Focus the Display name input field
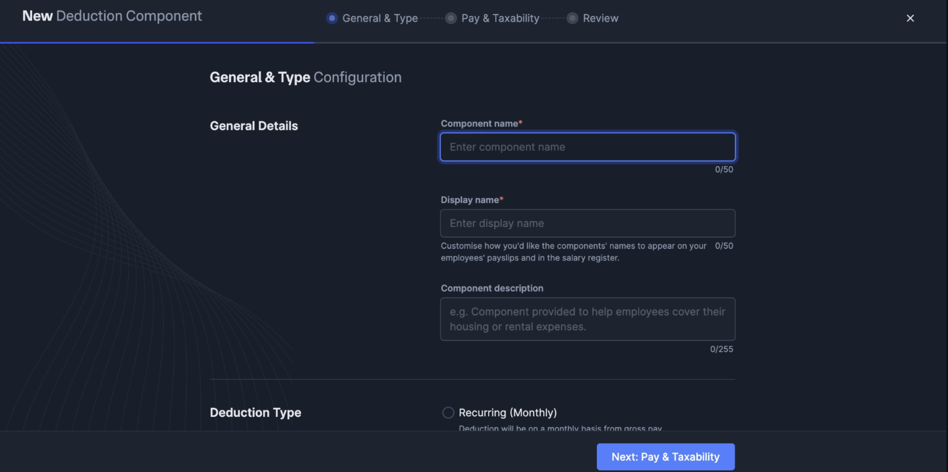 pyautogui.click(x=588, y=223)
